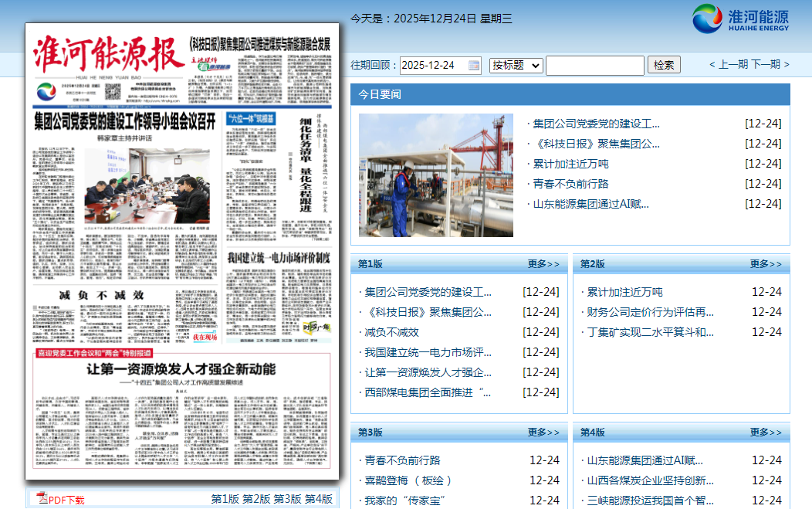This screenshot has width=812, height=509.
Task: Go to previous issue via 上一期
Action: tap(732, 65)
